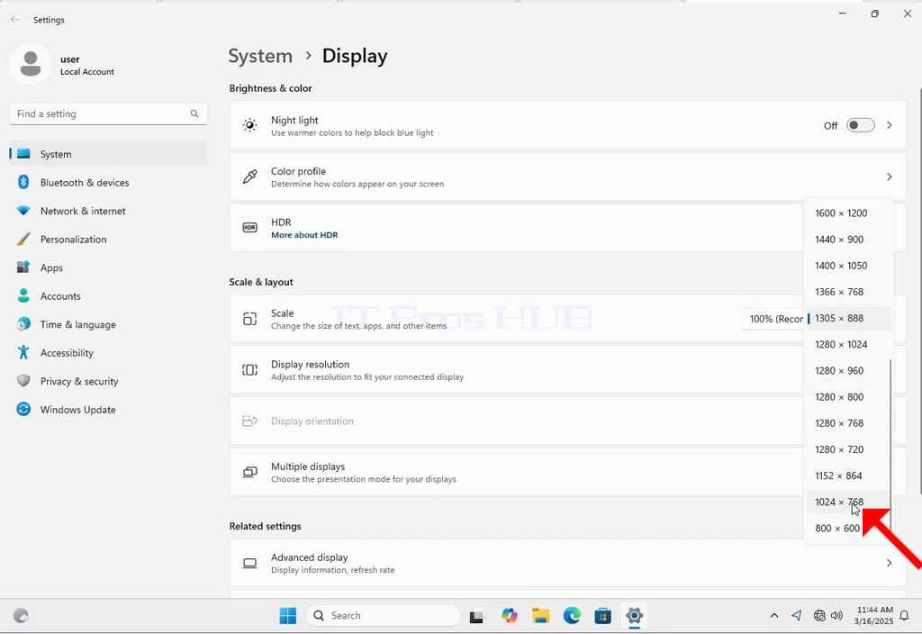Go to Apps settings

point(109,267)
